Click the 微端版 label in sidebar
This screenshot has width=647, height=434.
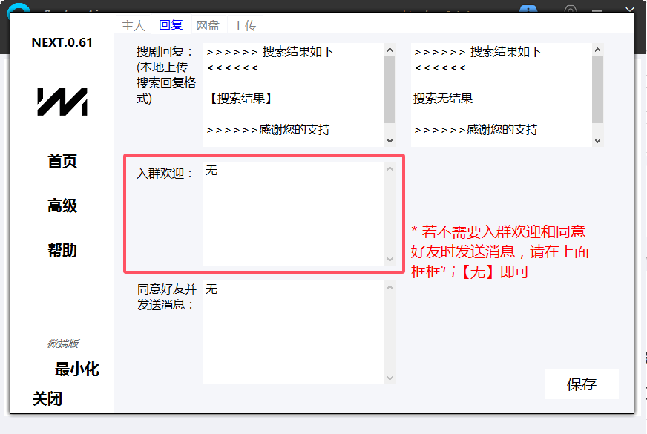(x=65, y=343)
